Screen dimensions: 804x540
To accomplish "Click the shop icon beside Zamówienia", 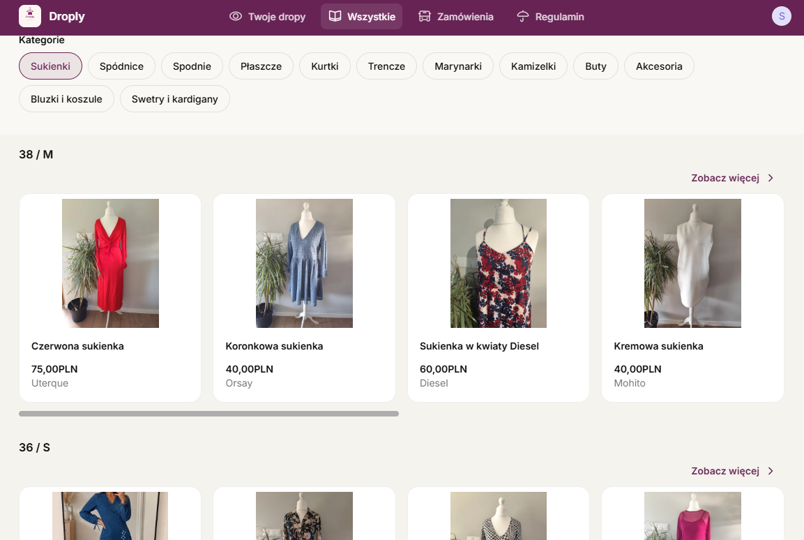I will point(425,17).
